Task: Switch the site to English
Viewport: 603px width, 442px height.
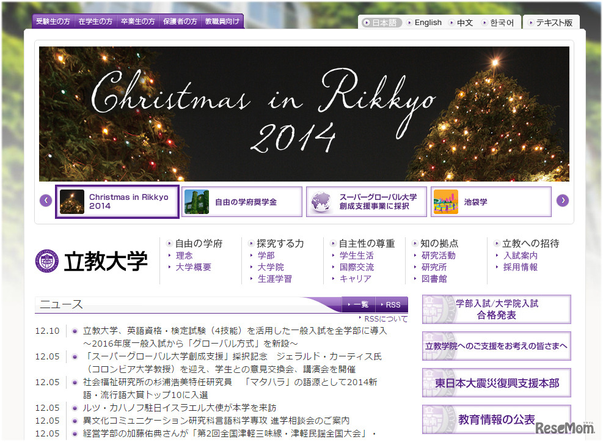Action: pyautogui.click(x=424, y=23)
